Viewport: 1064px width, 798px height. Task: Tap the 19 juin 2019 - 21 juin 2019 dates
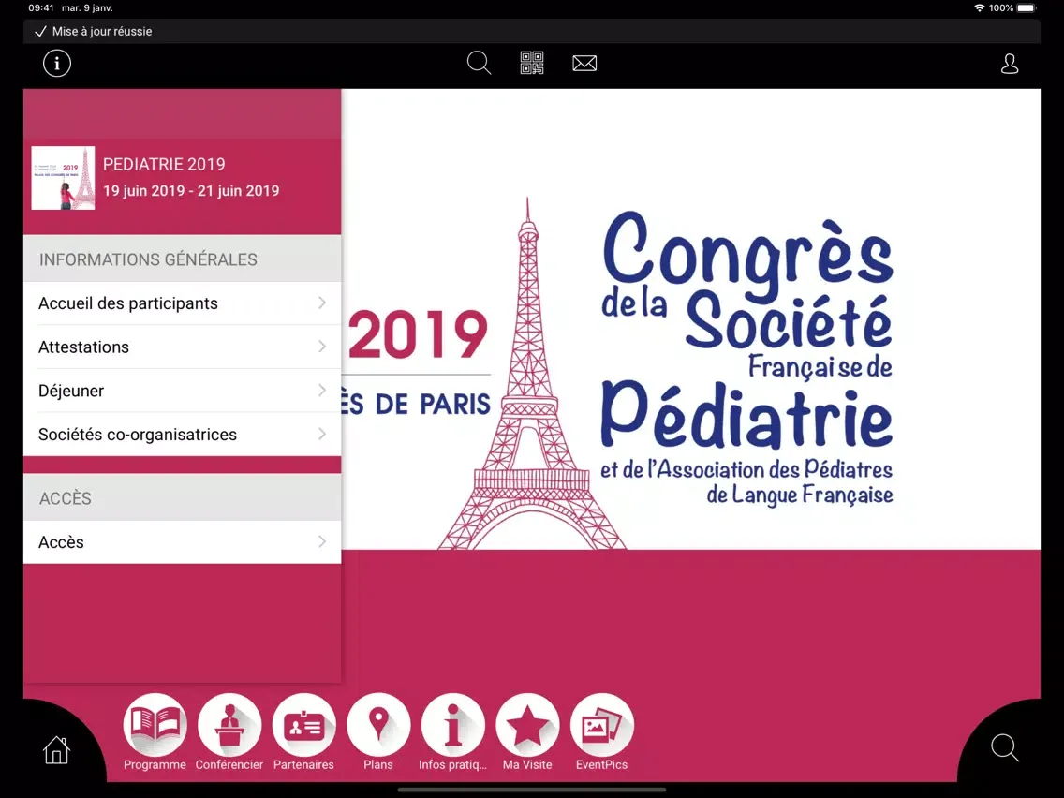pos(191,191)
